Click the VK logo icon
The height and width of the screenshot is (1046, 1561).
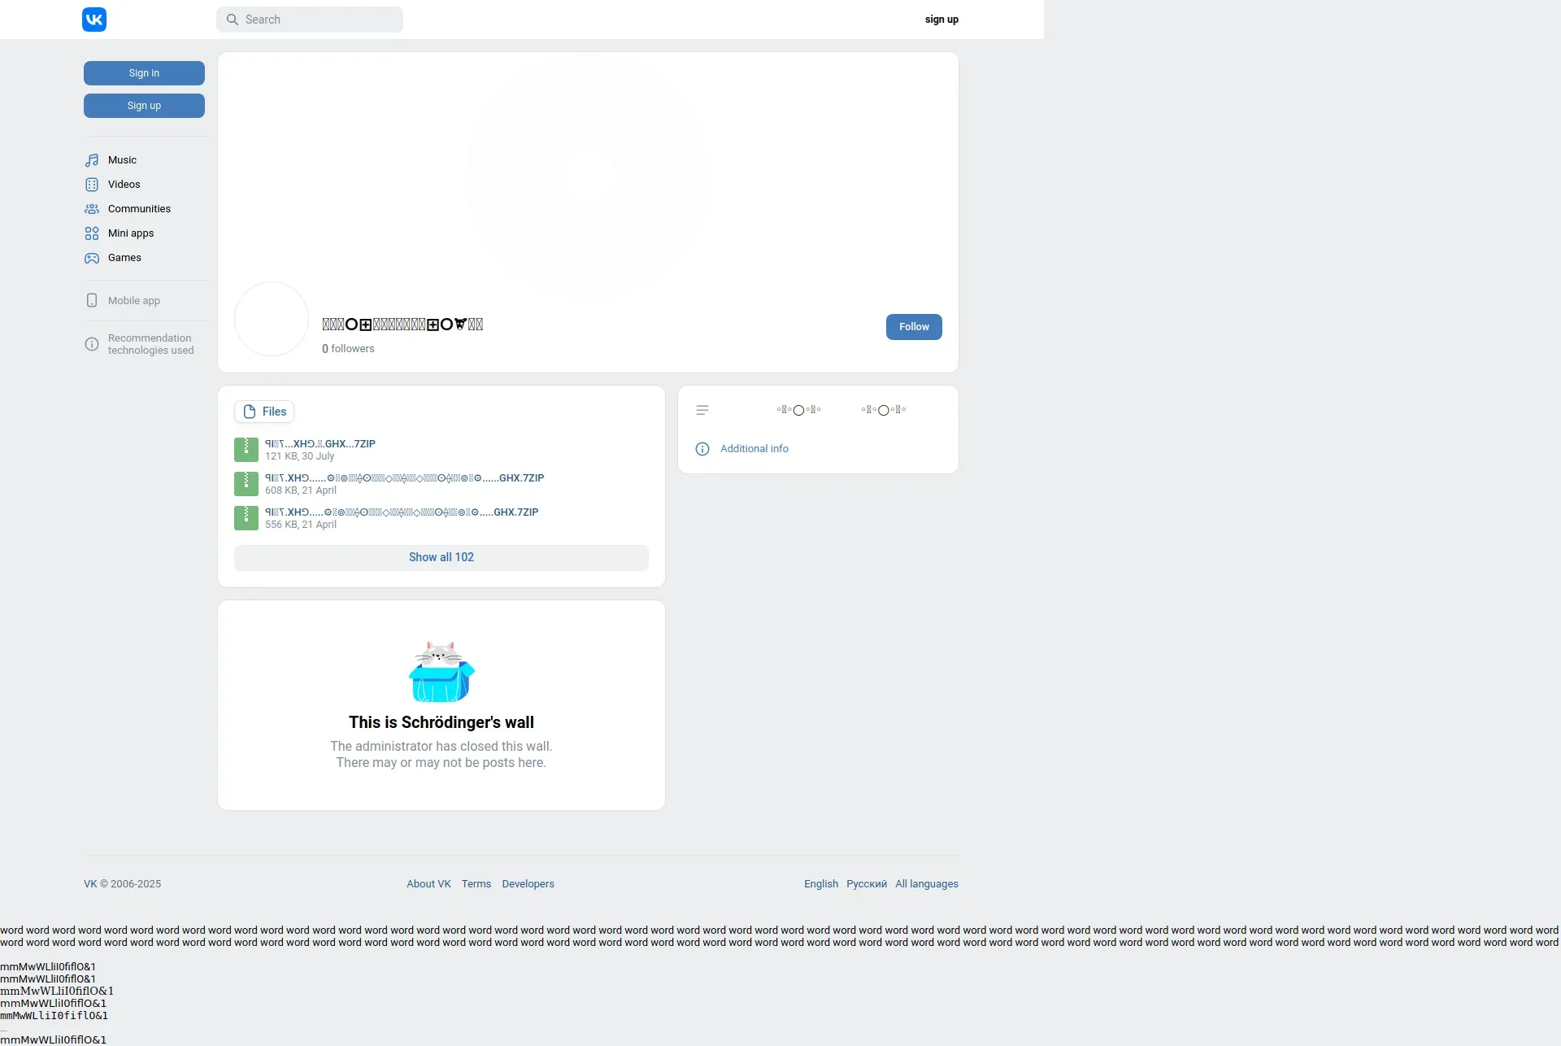coord(94,20)
